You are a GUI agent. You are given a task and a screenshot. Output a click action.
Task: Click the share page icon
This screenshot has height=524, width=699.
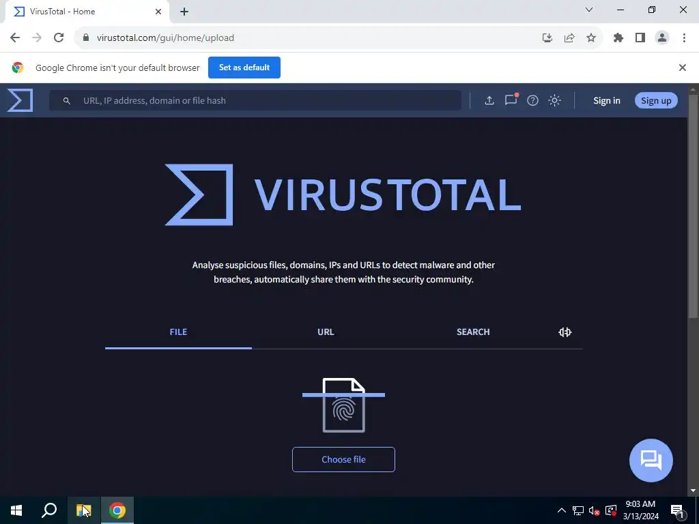pyautogui.click(x=569, y=38)
